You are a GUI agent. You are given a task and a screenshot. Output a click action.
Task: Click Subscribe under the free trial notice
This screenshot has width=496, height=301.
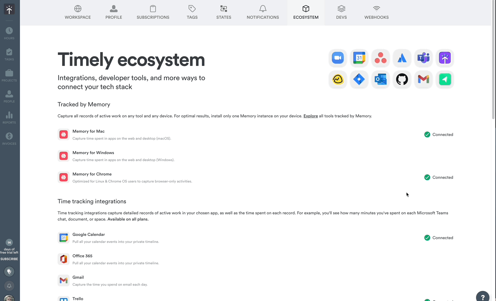pyautogui.click(x=9, y=259)
